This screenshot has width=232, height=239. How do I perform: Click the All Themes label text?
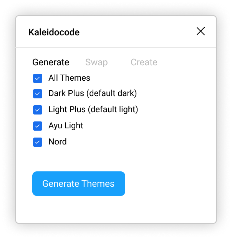[x=69, y=78]
